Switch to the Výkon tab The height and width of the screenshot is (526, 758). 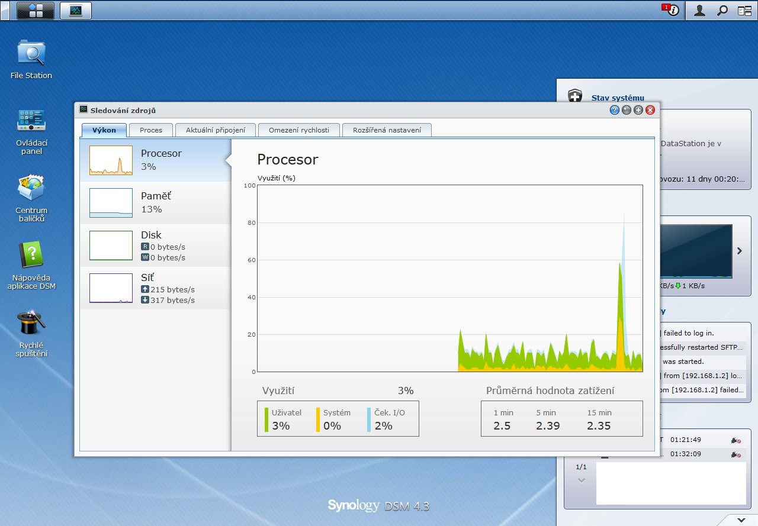104,130
